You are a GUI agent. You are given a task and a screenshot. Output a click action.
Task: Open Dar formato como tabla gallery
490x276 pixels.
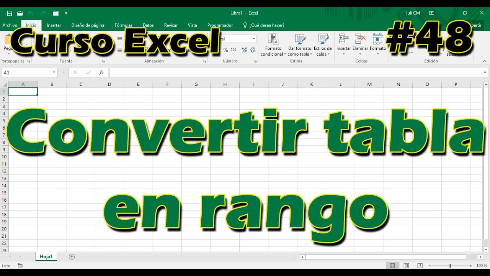click(x=300, y=45)
